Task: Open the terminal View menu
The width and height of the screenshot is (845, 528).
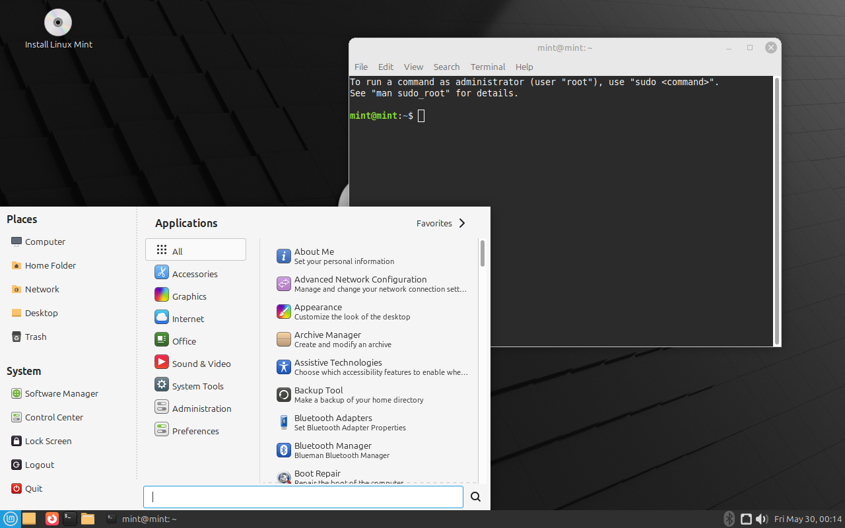Action: point(413,67)
